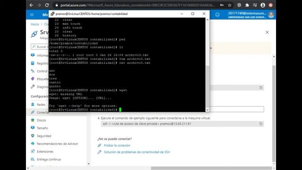The width and height of the screenshot is (302, 170).
Task: Bookmark this page with the star icon
Action: click(x=230, y=5)
